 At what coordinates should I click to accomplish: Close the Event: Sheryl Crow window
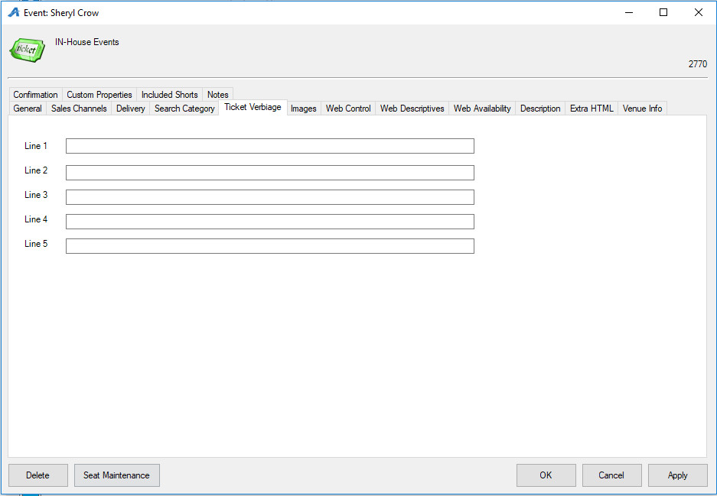click(698, 12)
